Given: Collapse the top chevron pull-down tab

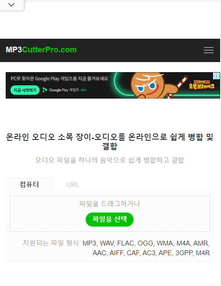Looking at the screenshot, I should tap(11, 5).
